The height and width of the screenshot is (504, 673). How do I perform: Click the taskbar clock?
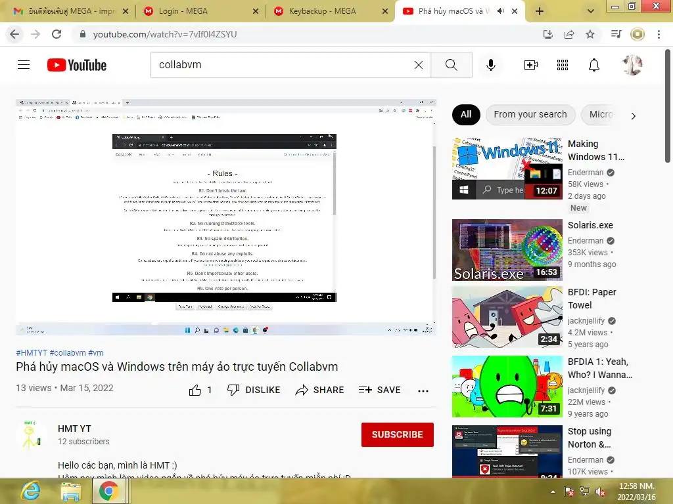coord(636,492)
